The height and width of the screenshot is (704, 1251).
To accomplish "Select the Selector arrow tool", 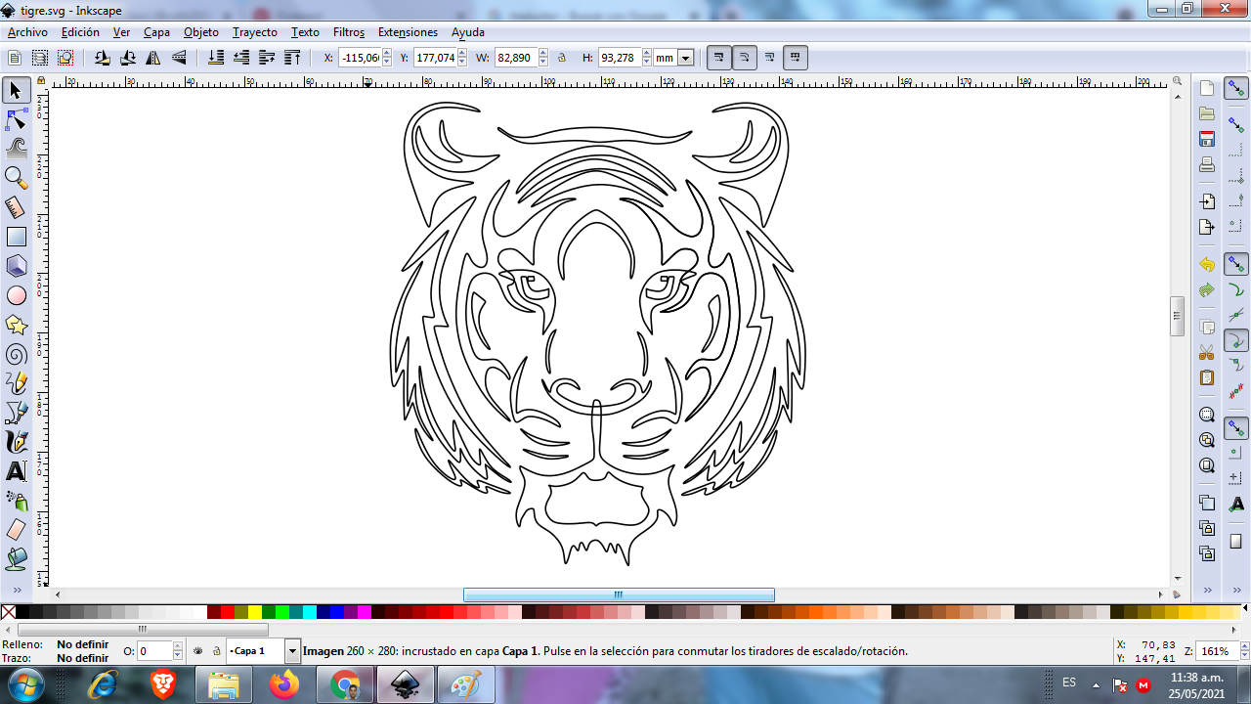I will point(16,91).
